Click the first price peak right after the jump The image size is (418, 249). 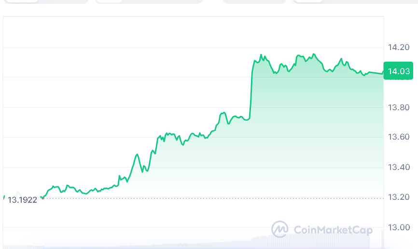[261, 55]
